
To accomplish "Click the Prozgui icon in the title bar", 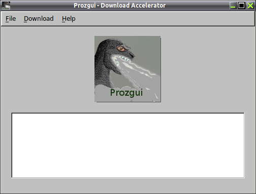I will click(x=6, y=6).
